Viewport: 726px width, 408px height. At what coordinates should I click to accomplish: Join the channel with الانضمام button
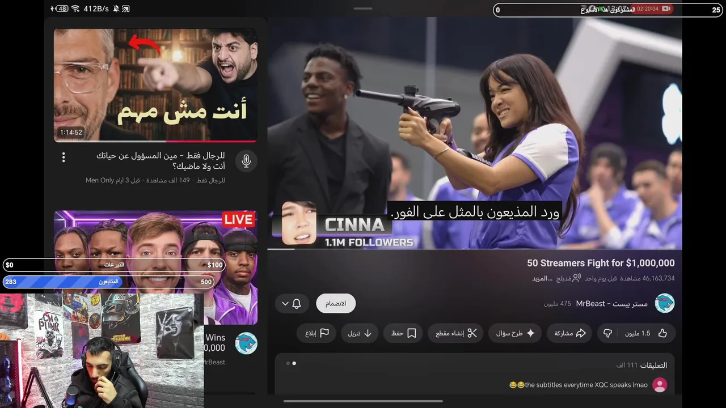(336, 303)
